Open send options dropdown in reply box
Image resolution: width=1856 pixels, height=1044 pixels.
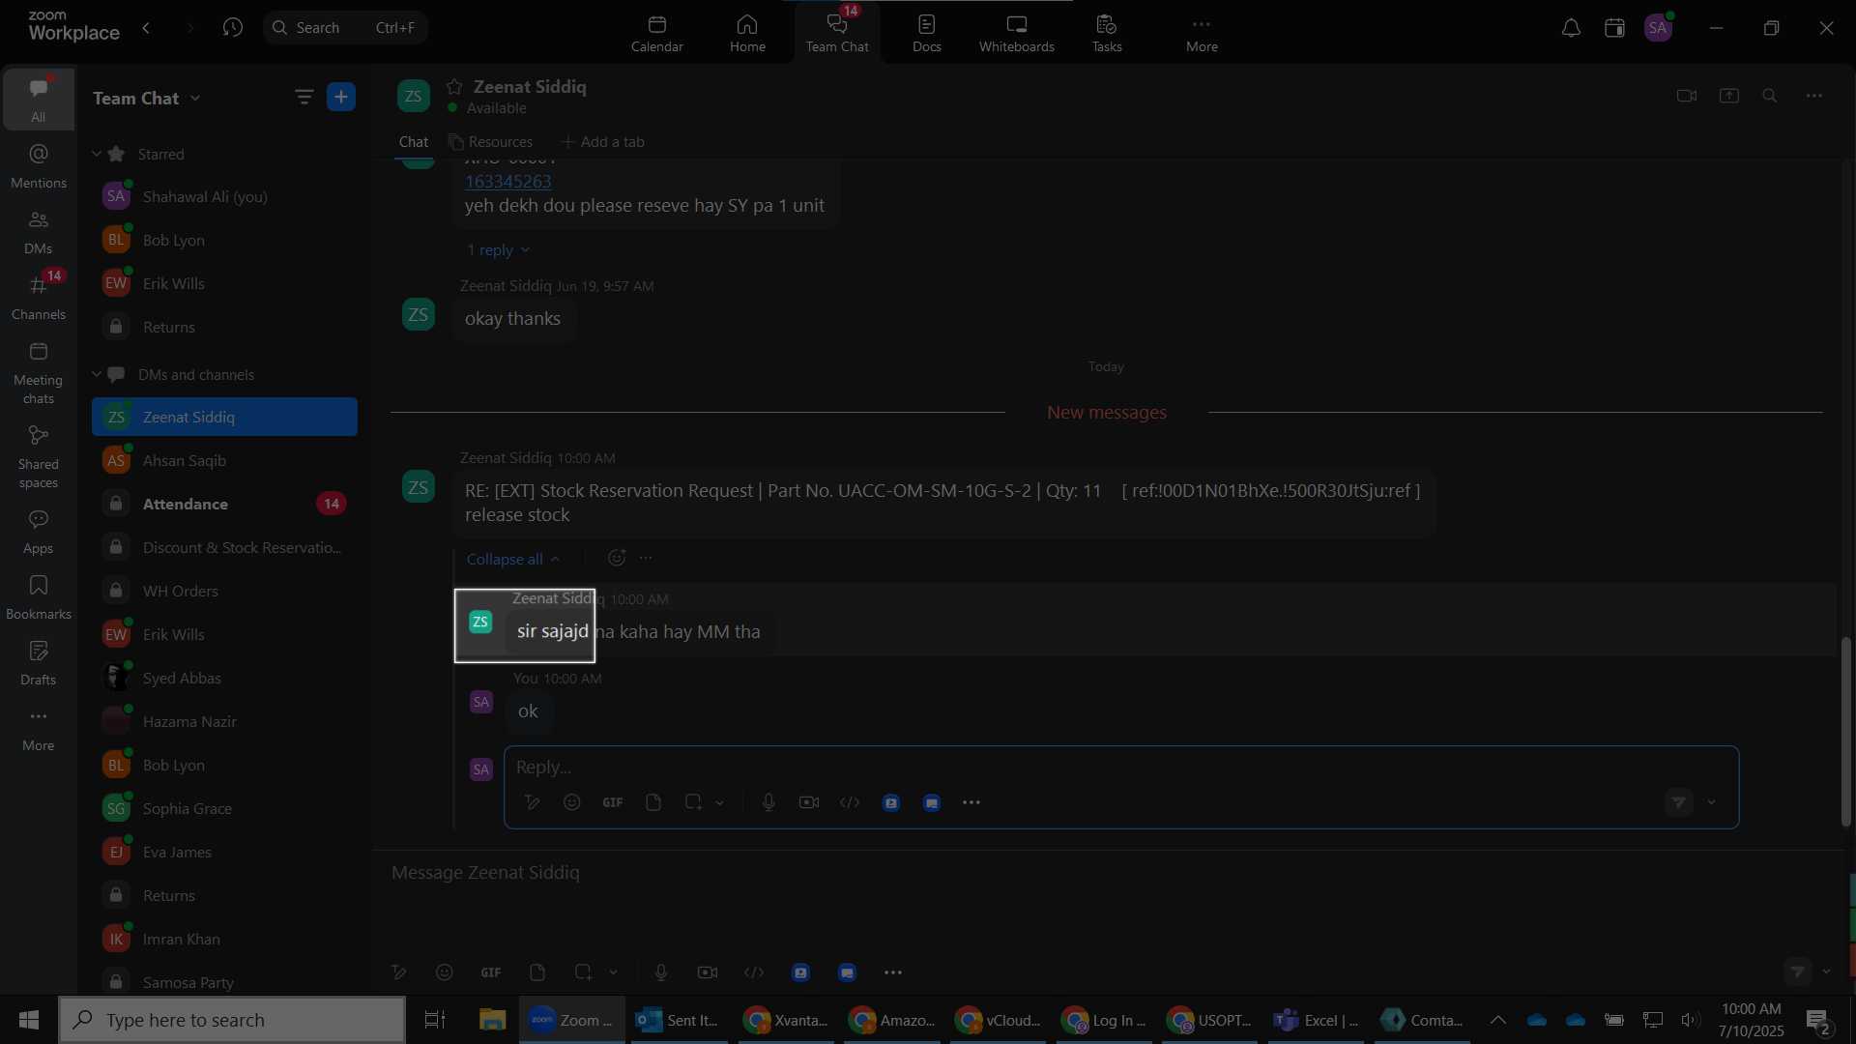(1712, 802)
